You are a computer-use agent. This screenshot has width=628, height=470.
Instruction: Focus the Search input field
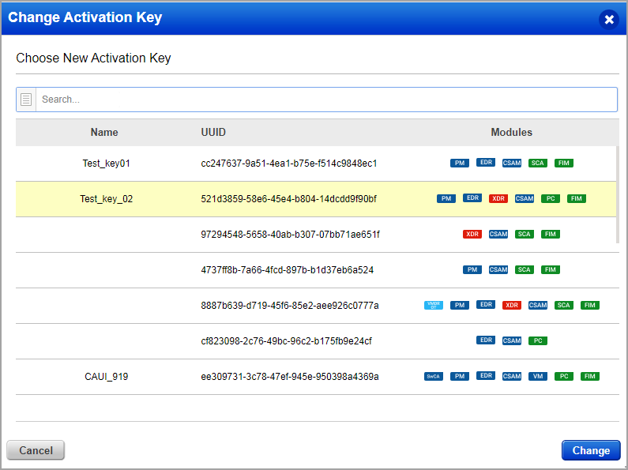326,100
